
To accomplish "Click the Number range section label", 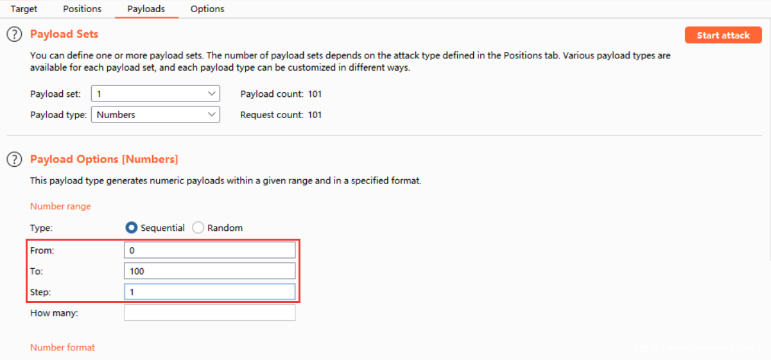I will click(x=60, y=207).
